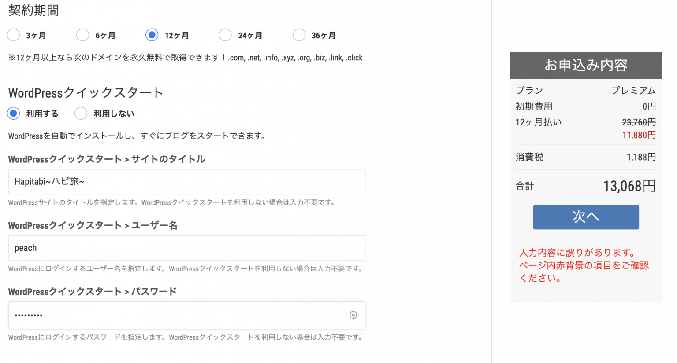This screenshot has height=363, width=677.
Task: Click the site title field containing Hapitabi
Action: pos(186,182)
